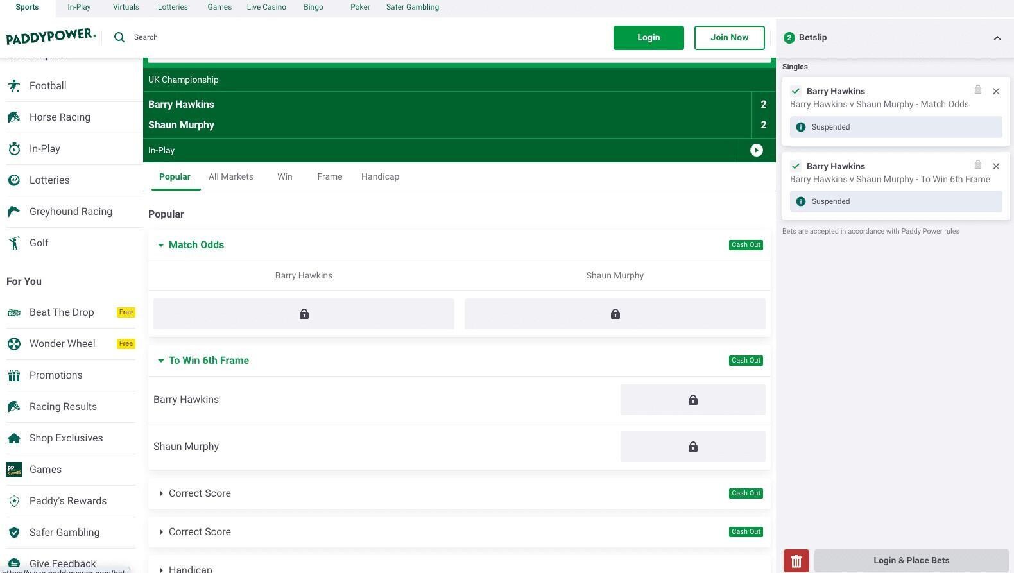This screenshot has width=1014, height=573.
Task: Click info icon on Match Odds Suspended notice
Action: [x=801, y=127]
